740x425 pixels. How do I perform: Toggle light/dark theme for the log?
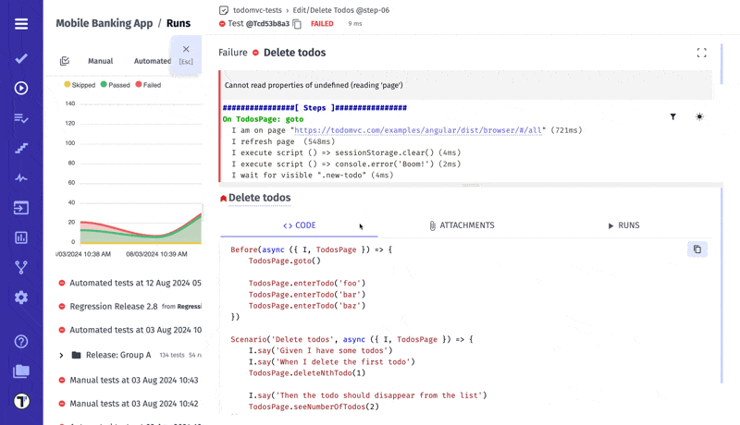click(699, 117)
